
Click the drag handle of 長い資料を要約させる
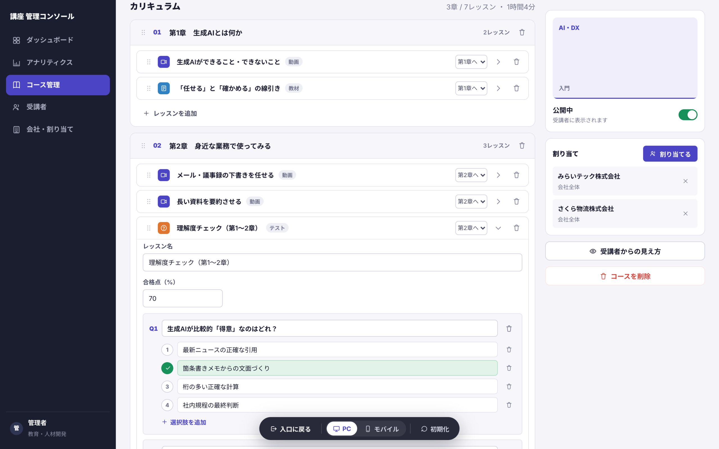149,201
